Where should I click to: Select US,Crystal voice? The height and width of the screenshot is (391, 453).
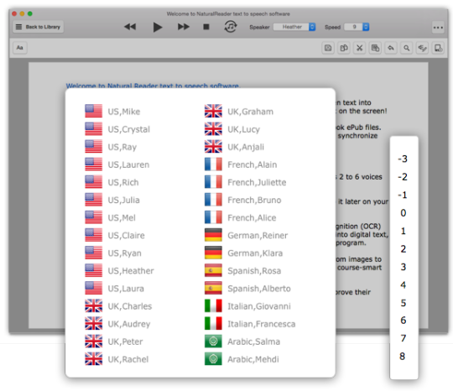pyautogui.click(x=117, y=129)
